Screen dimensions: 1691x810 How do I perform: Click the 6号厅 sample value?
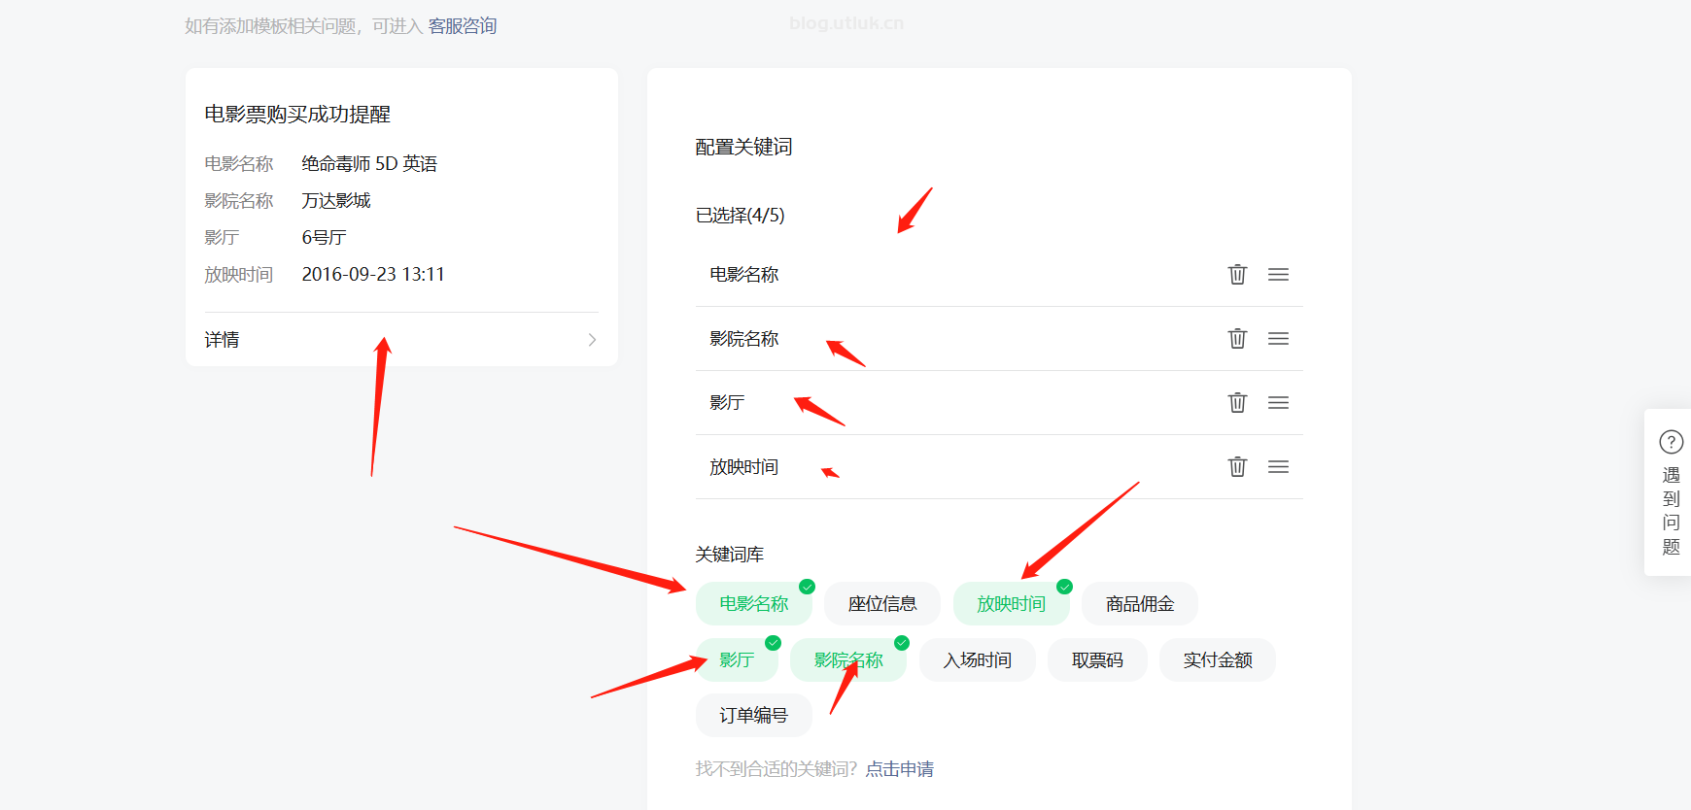point(325,238)
